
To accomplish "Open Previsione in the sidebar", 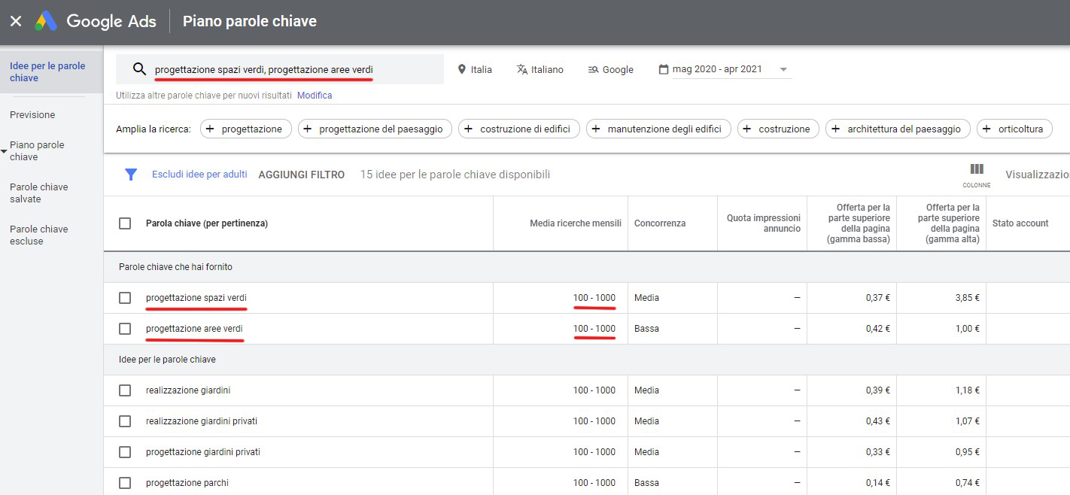I will [x=32, y=115].
